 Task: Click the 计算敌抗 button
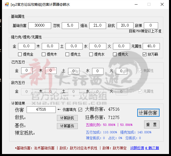point(67,118)
